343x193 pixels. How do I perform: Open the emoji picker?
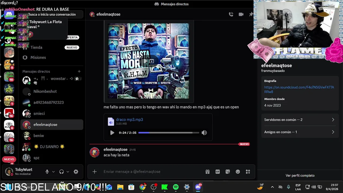[x=238, y=172]
